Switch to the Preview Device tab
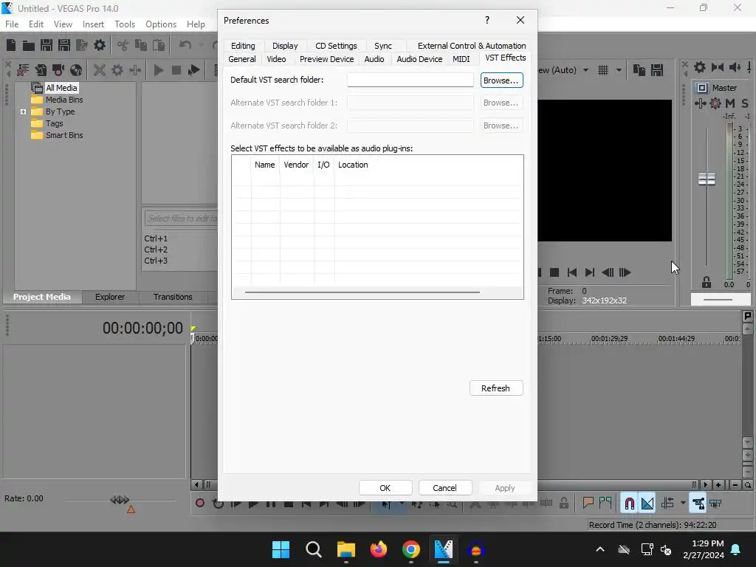756x567 pixels. (x=326, y=59)
